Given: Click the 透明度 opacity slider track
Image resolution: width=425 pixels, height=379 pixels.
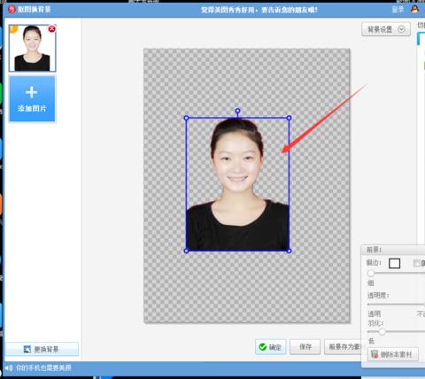Looking at the screenshot, I should tap(396, 304).
